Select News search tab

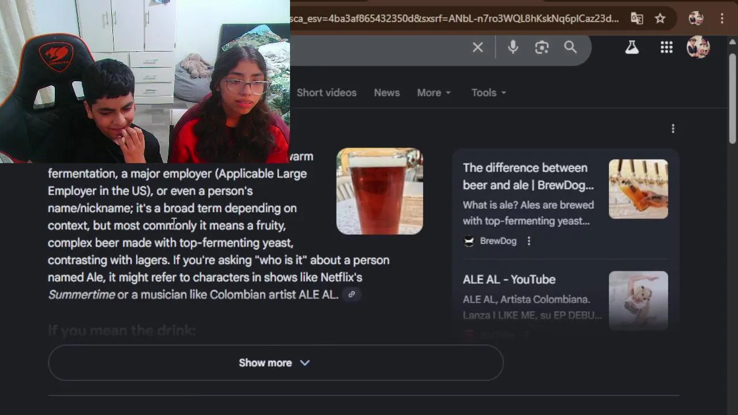(x=387, y=93)
